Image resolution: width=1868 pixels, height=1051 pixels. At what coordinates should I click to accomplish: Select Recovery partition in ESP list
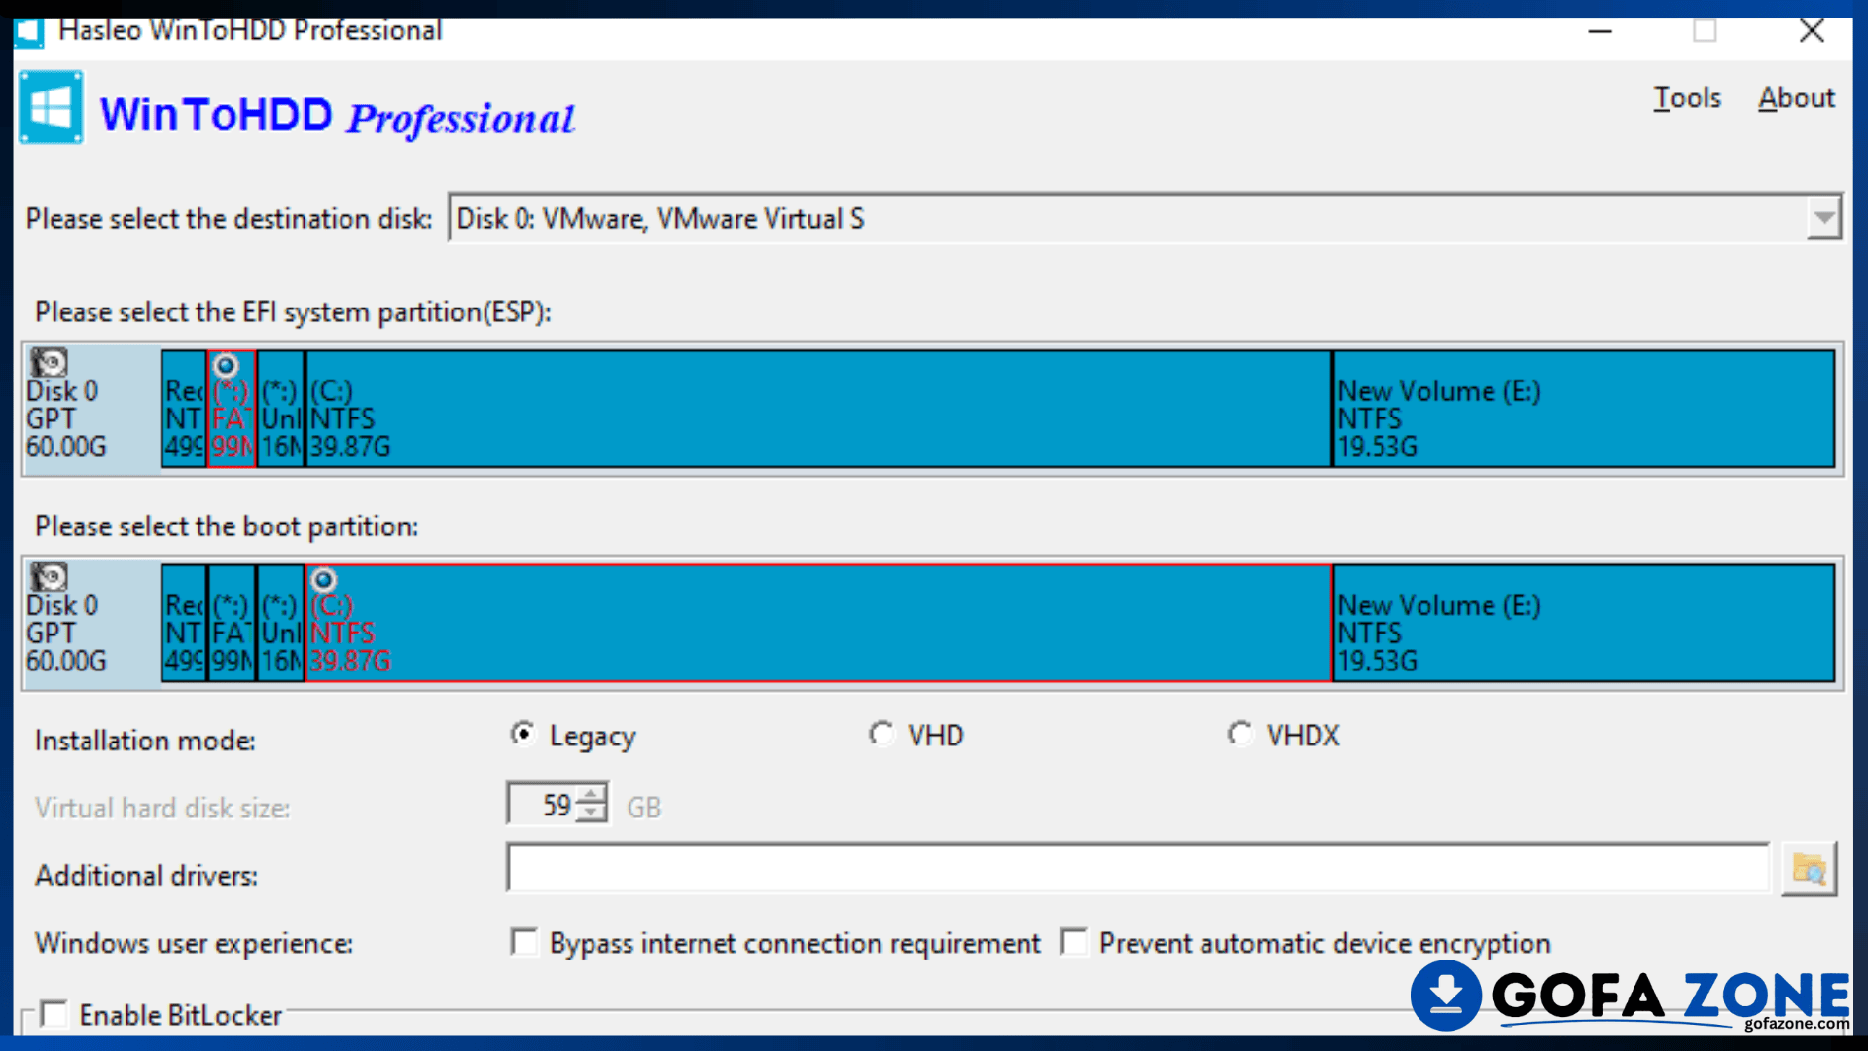(x=184, y=409)
